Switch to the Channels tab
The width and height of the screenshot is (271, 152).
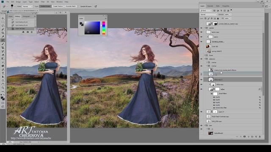(210, 6)
